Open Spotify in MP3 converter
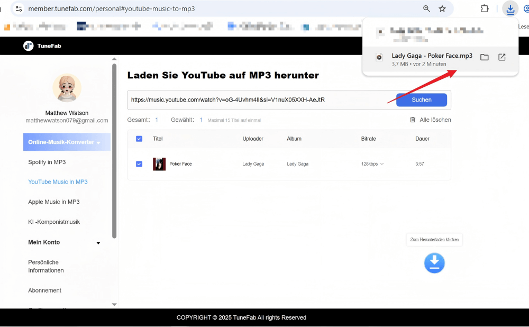 click(47, 162)
